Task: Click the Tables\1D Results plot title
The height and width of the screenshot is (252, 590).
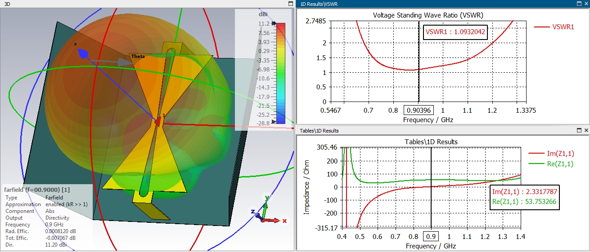Action: point(431,141)
